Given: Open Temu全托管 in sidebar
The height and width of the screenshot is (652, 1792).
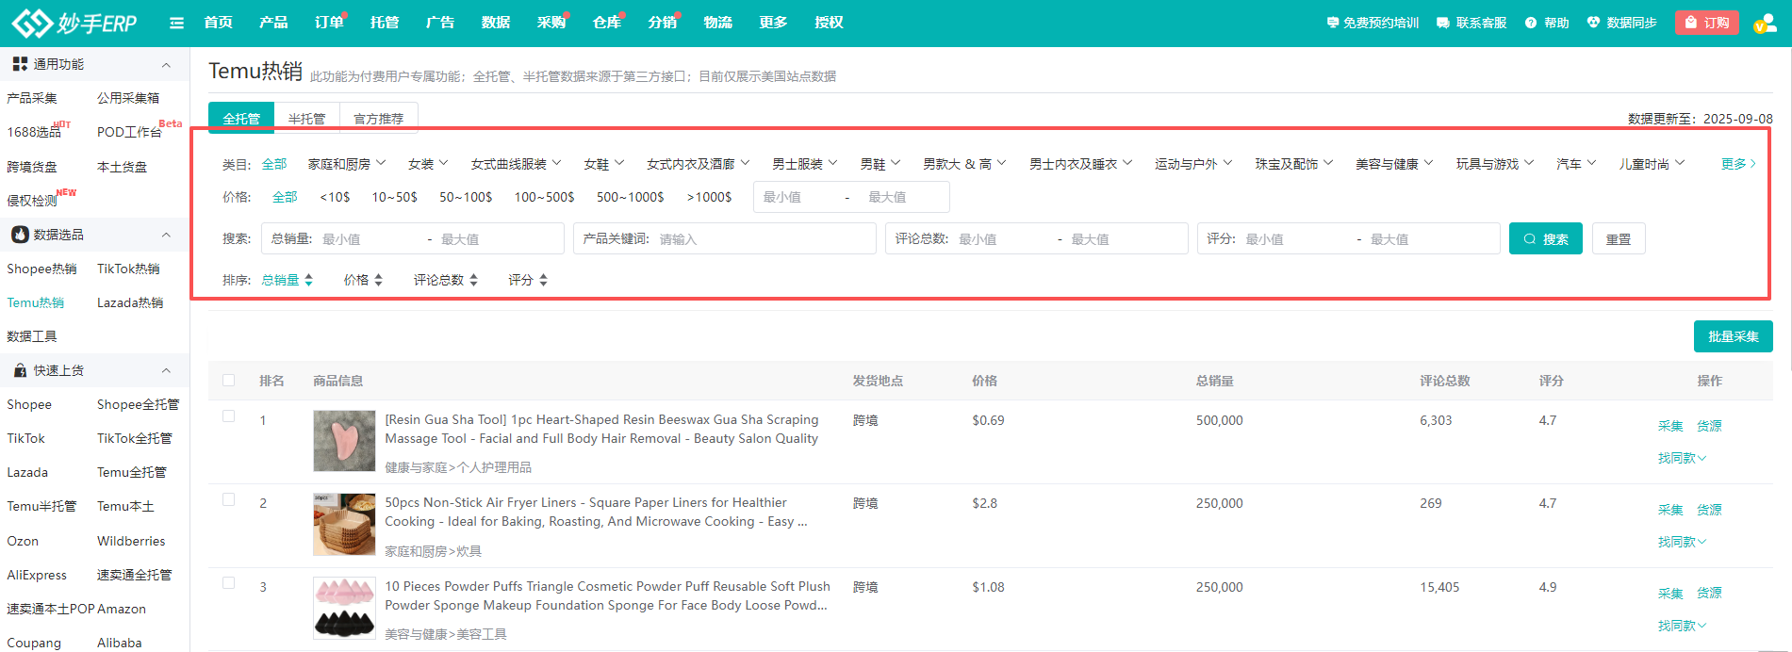Looking at the screenshot, I should (x=132, y=472).
